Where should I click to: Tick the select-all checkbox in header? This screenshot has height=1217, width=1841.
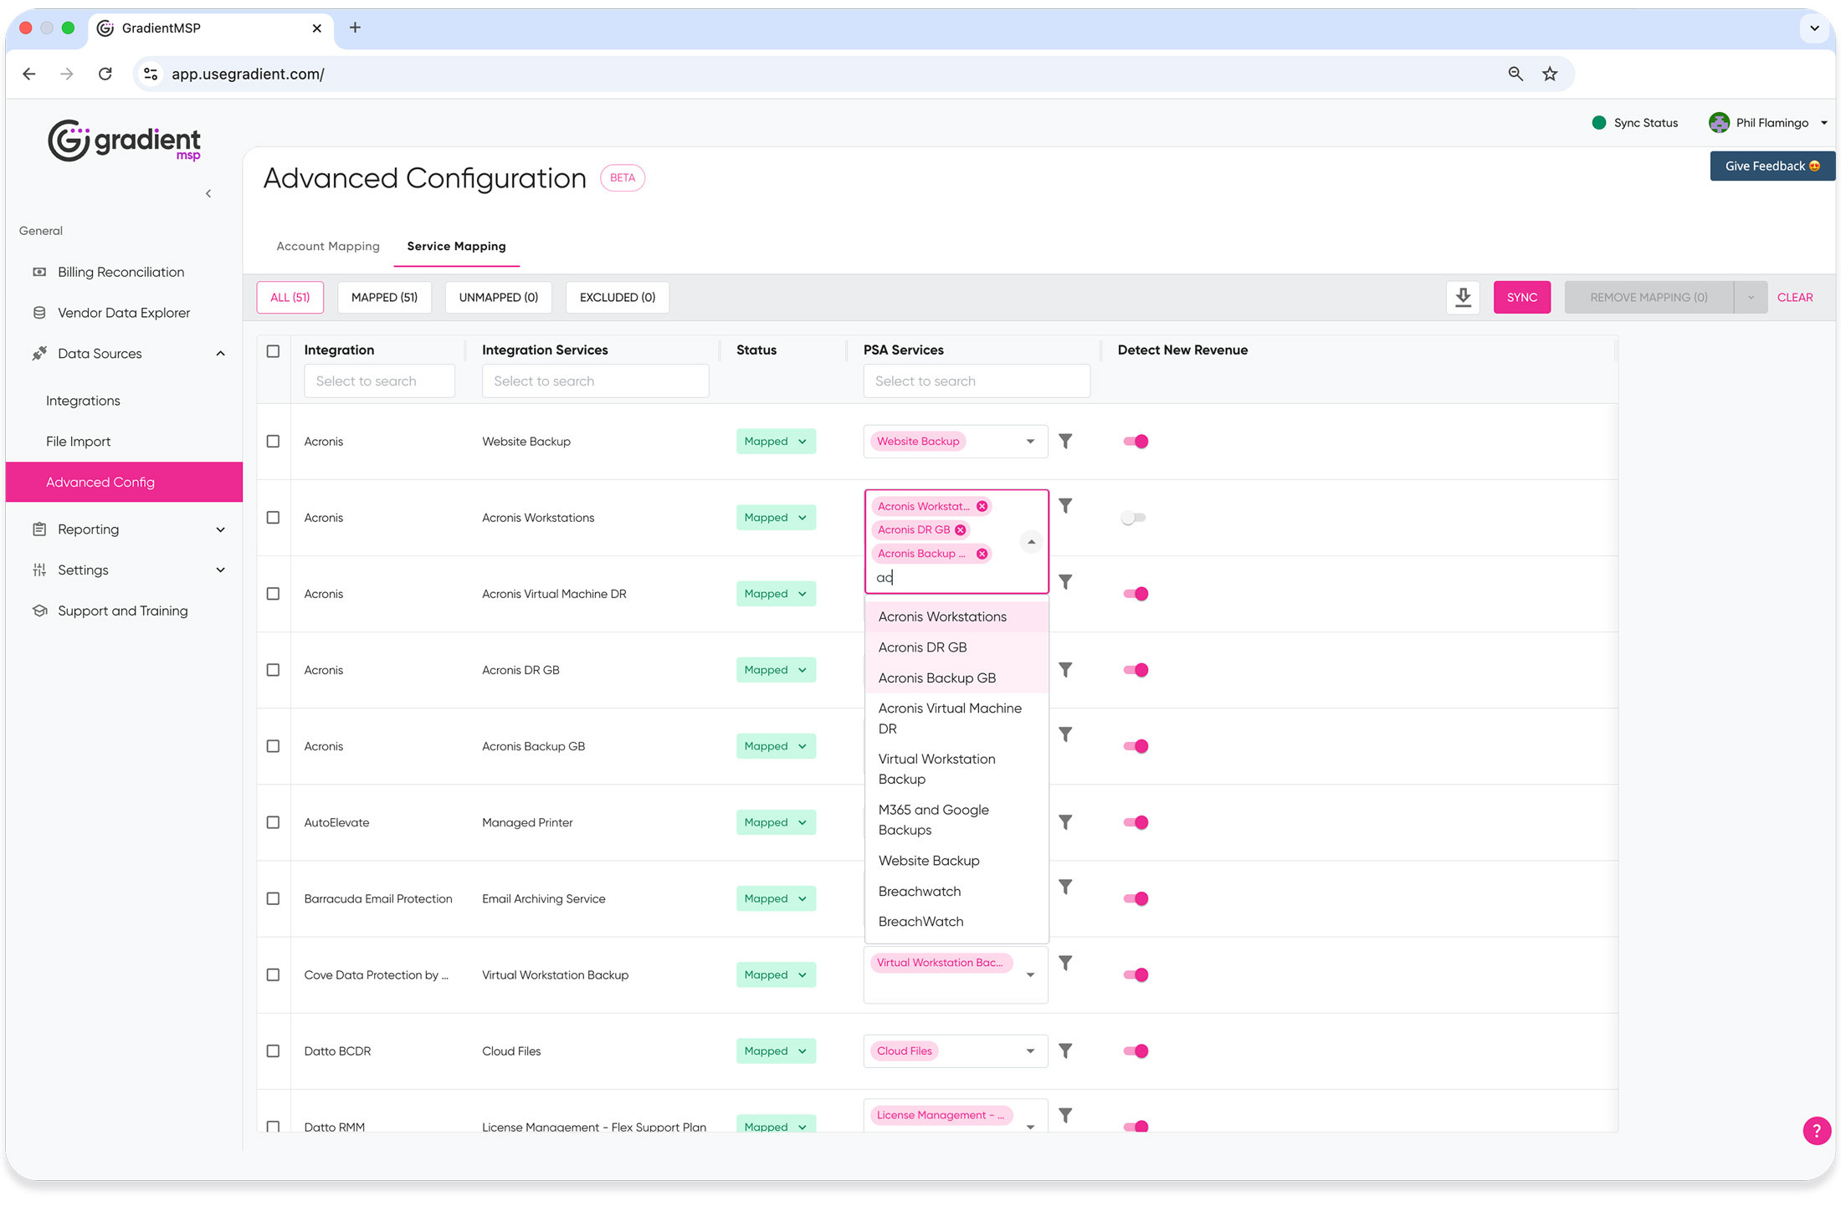[x=273, y=350]
